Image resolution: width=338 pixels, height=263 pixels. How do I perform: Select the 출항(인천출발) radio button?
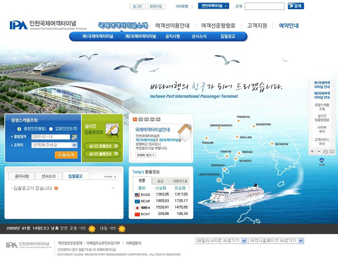[19, 128]
